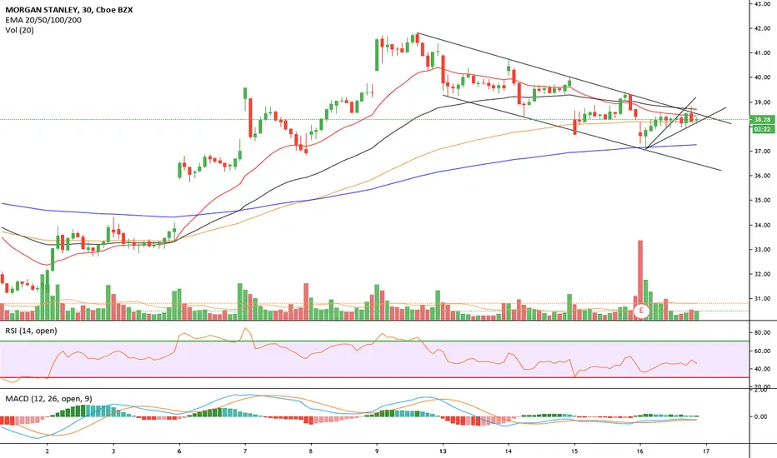Click RSI axis value 80.00

[x=762, y=333]
